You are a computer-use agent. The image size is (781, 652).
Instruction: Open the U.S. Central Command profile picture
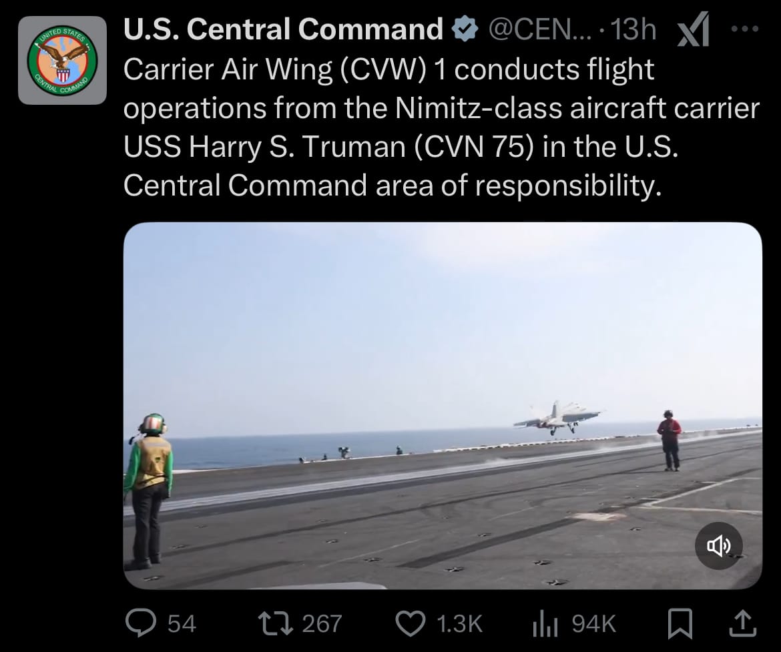pyautogui.click(x=62, y=60)
